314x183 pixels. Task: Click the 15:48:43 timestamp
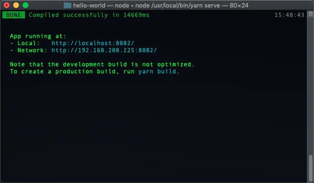[289, 15]
